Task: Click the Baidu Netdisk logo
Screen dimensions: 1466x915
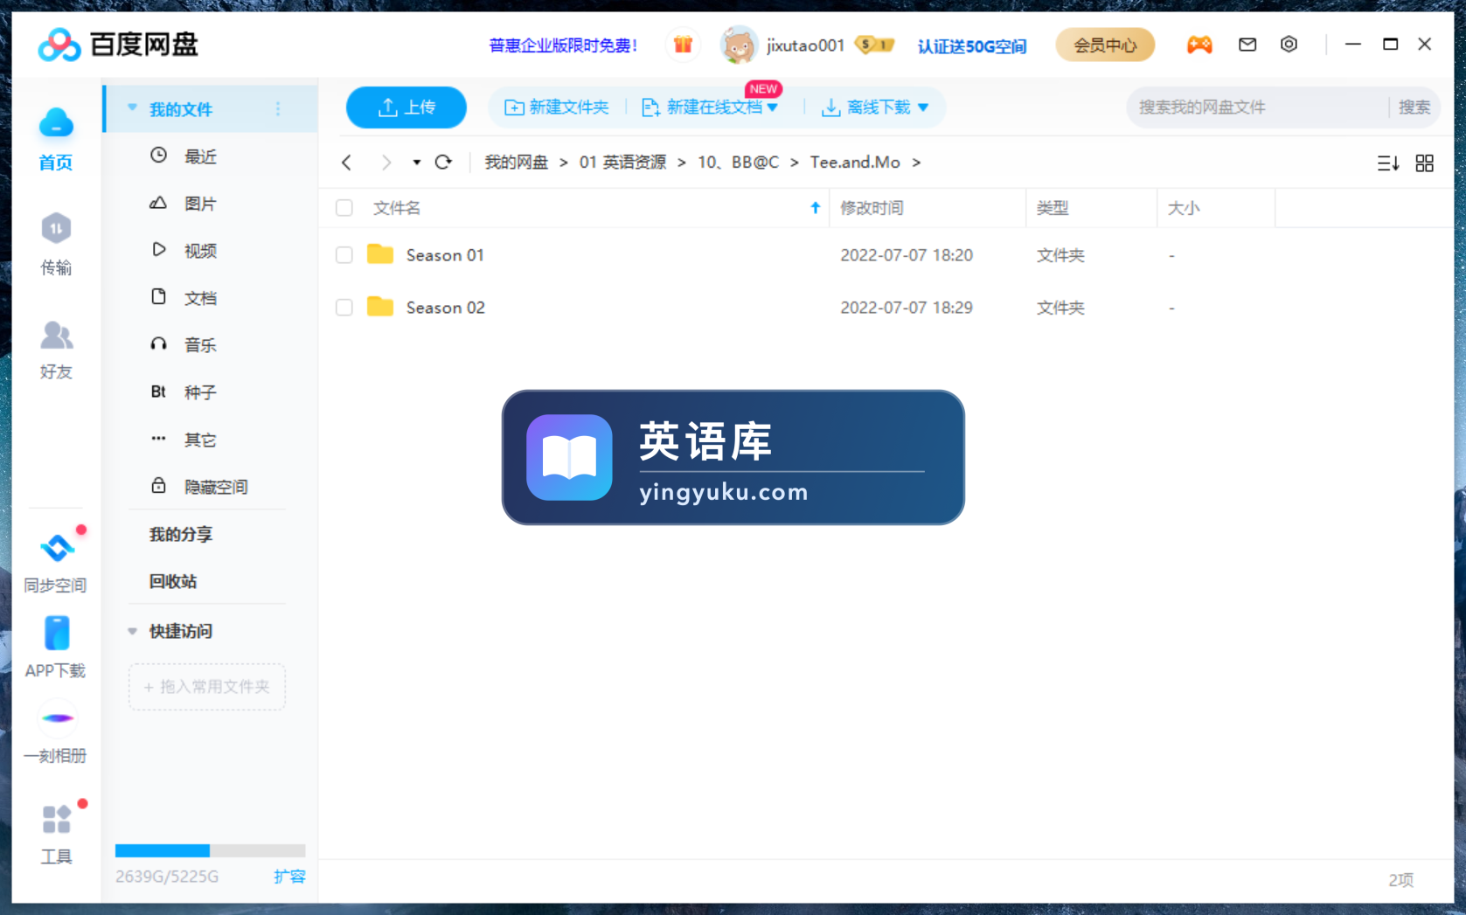Action: (119, 45)
